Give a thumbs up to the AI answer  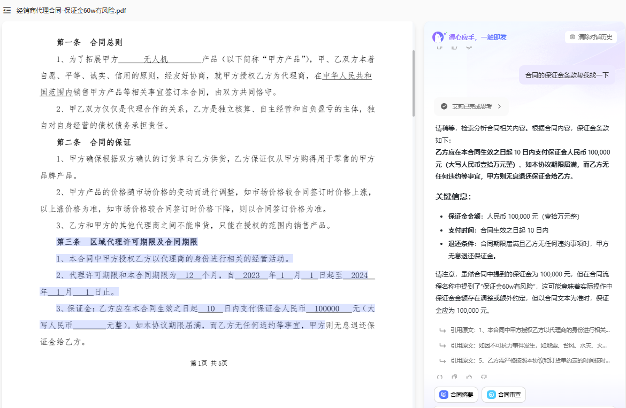click(x=469, y=377)
